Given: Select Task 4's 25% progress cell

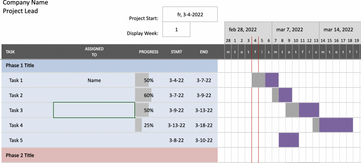Looking at the screenshot, I should pos(148,125).
